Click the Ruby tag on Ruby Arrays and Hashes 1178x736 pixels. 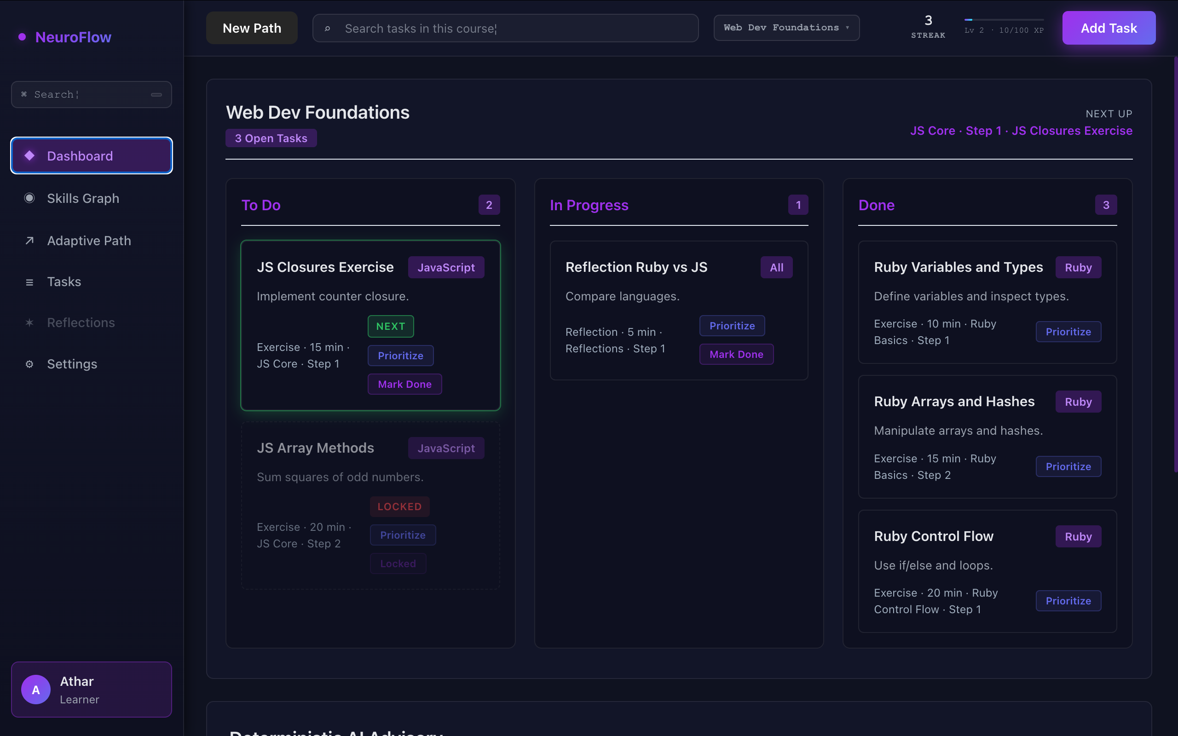[x=1078, y=402]
